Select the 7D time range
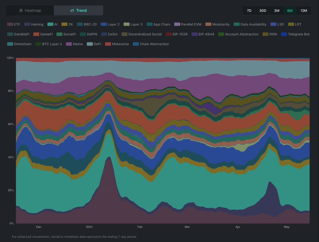This screenshot has height=242, width=319. tap(249, 11)
